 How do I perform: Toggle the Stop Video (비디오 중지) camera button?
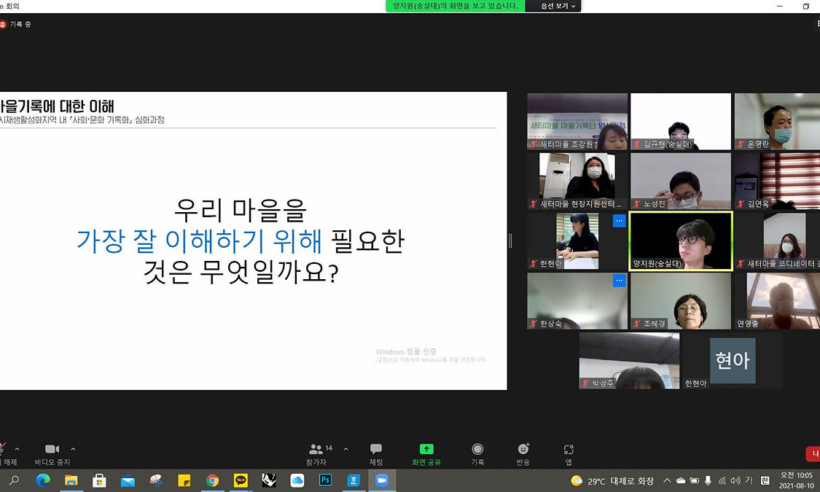point(52,453)
